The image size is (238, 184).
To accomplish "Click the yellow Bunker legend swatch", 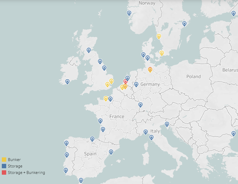I will (4, 159).
